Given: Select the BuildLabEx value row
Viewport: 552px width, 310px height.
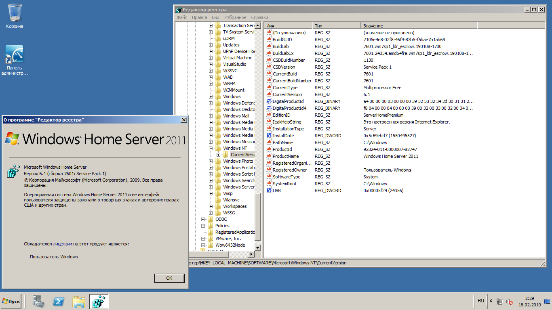Looking at the screenshot, I should [x=370, y=53].
